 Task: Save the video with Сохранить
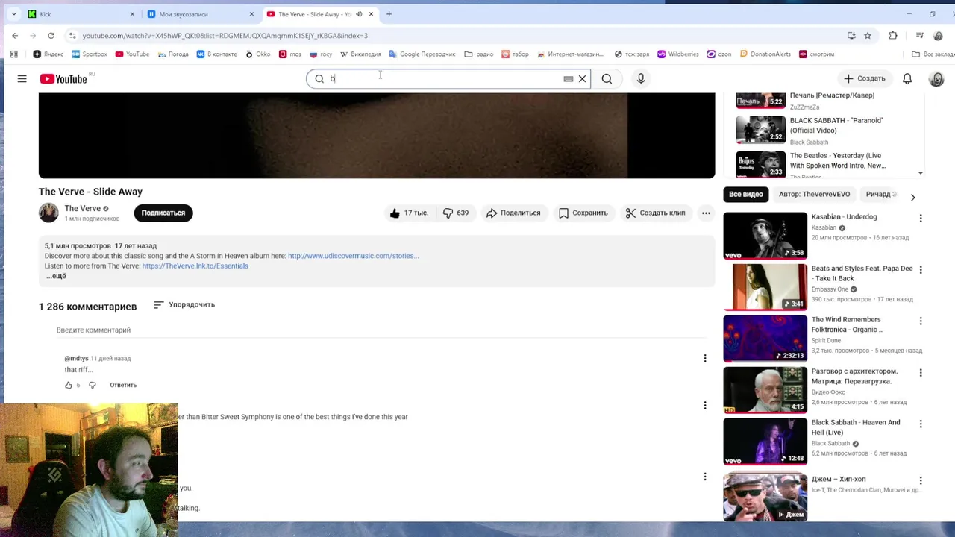coord(583,213)
